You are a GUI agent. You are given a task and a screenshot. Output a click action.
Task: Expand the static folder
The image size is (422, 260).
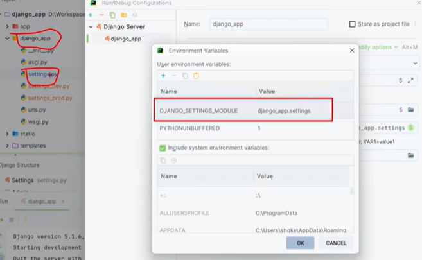coord(7,134)
